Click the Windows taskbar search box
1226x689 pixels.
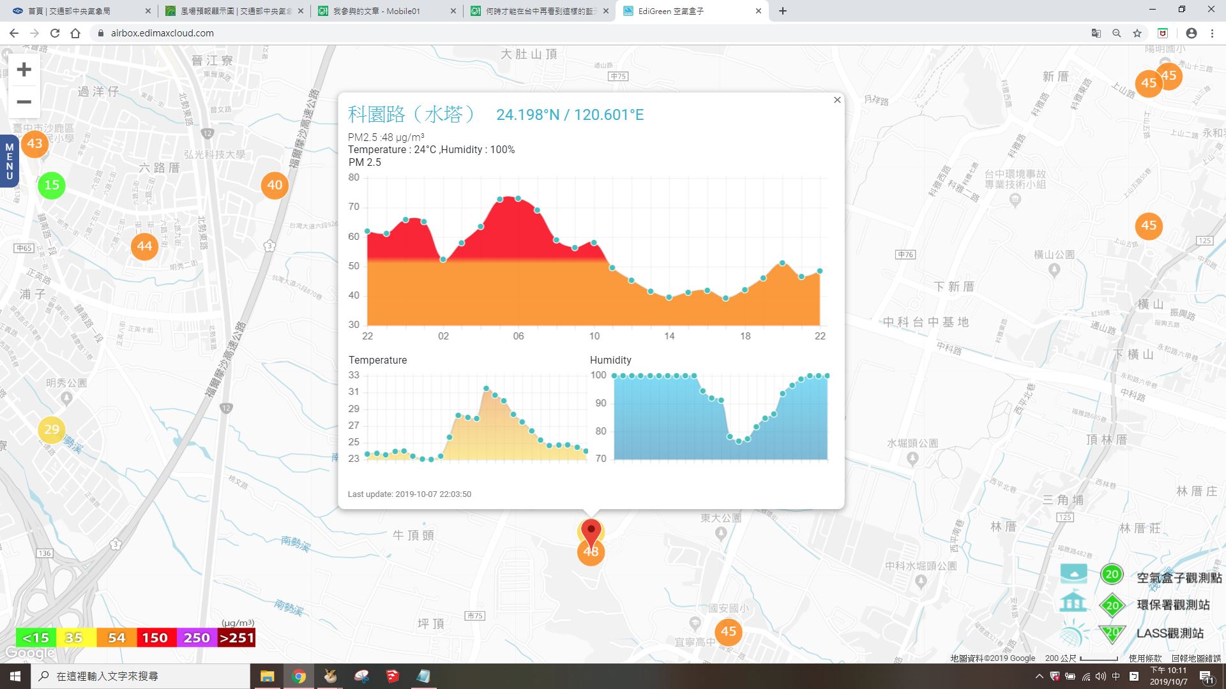140,676
